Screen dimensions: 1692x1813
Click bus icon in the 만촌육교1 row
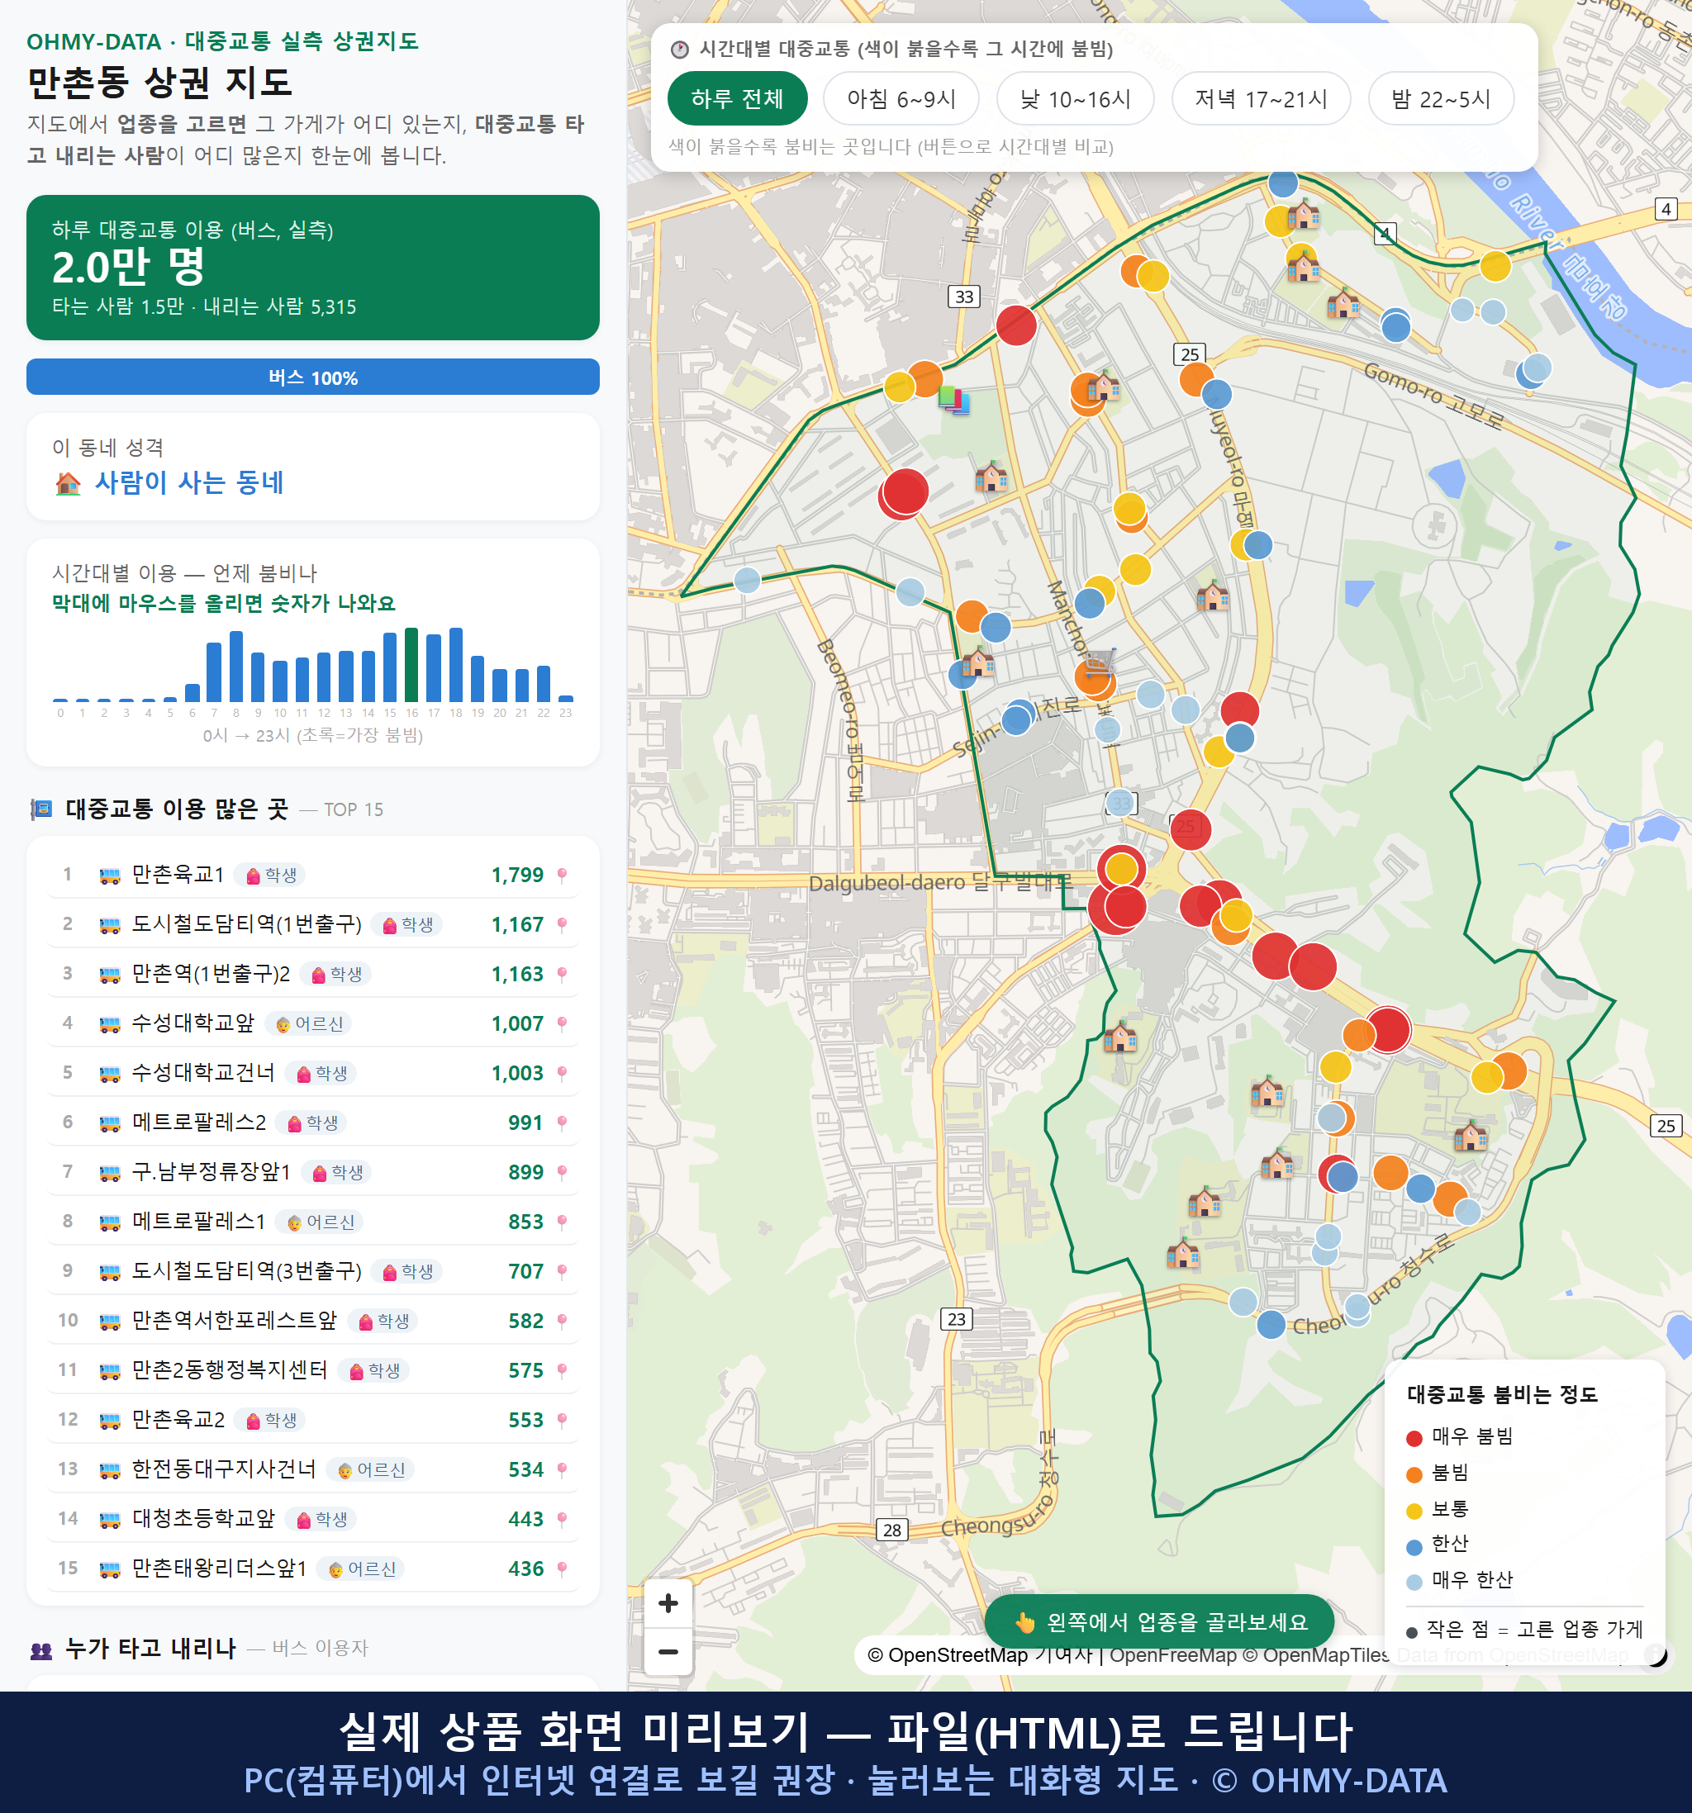109,876
